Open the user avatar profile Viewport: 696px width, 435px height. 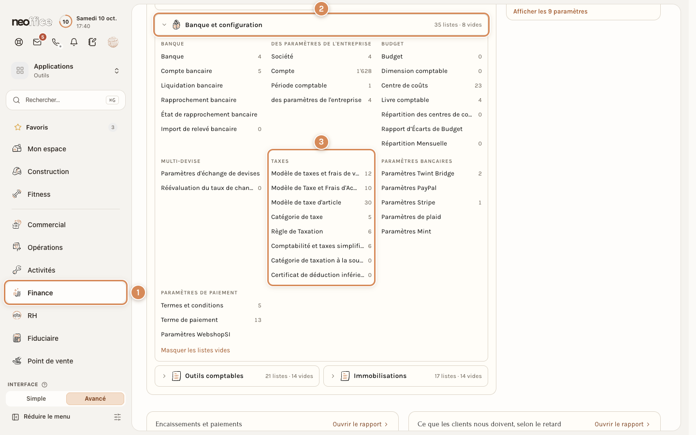[x=113, y=42]
